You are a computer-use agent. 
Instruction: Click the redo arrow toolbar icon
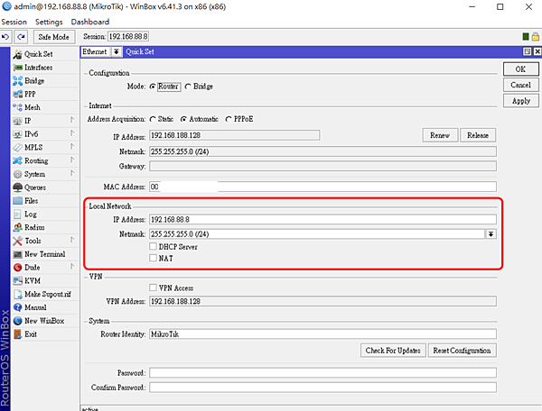(x=21, y=37)
